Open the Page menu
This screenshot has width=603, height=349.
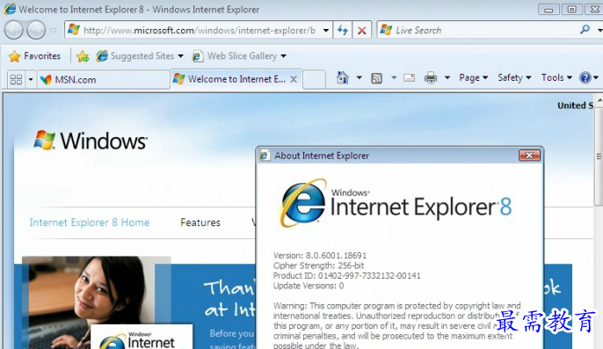pos(474,77)
